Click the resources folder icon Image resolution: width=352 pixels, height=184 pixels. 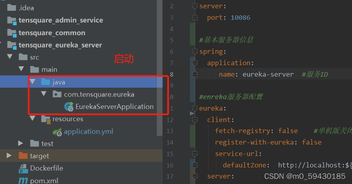tap(46, 119)
